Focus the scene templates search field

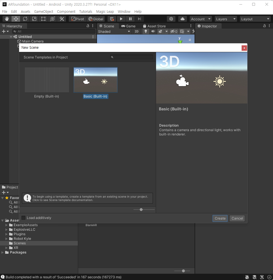[x=132, y=57]
